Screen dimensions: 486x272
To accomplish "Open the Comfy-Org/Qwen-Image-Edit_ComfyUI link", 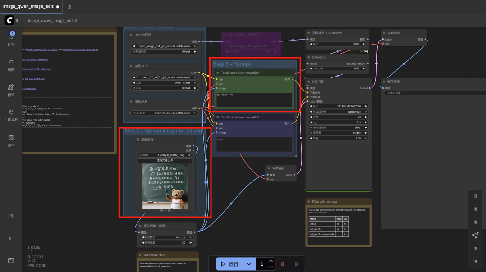I will click(81, 50).
